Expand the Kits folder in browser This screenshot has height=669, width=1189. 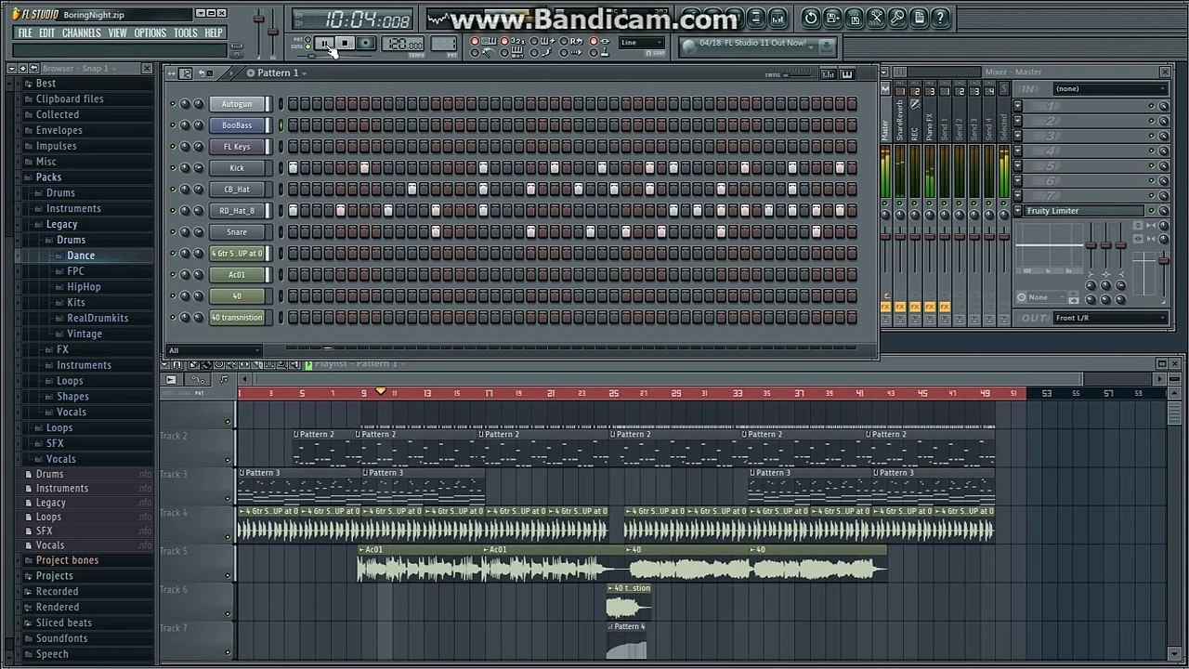click(x=75, y=302)
